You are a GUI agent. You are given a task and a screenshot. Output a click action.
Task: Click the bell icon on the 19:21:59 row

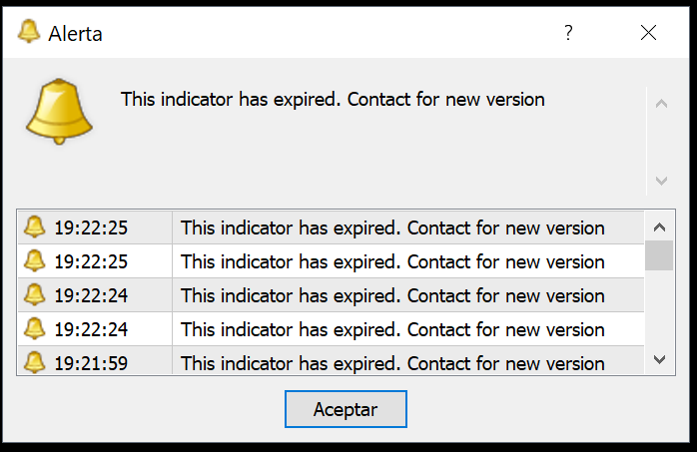point(35,362)
